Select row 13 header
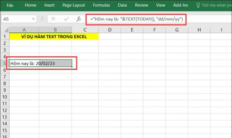Viewport: 232px width, 138px height. pyautogui.click(x=5, y=117)
